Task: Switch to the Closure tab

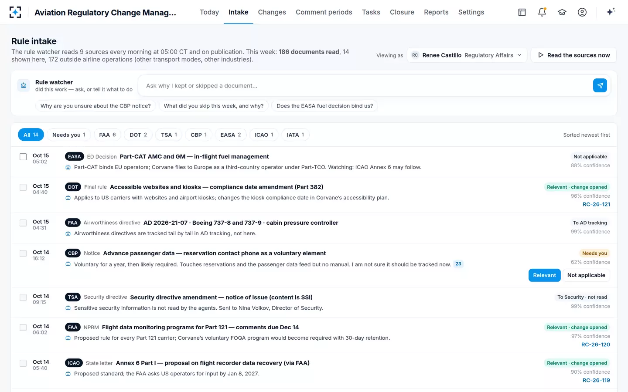Action: pyautogui.click(x=402, y=12)
